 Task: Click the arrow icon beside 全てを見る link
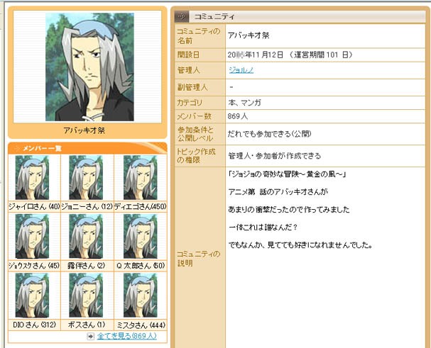pos(90,336)
